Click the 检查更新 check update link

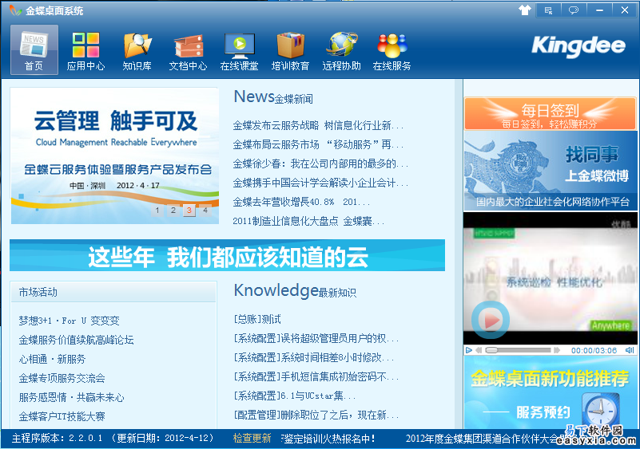(252, 438)
